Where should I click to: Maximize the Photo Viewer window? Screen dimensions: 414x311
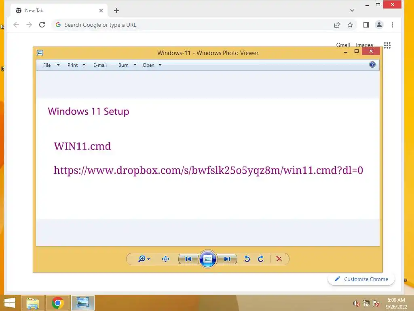357,51
